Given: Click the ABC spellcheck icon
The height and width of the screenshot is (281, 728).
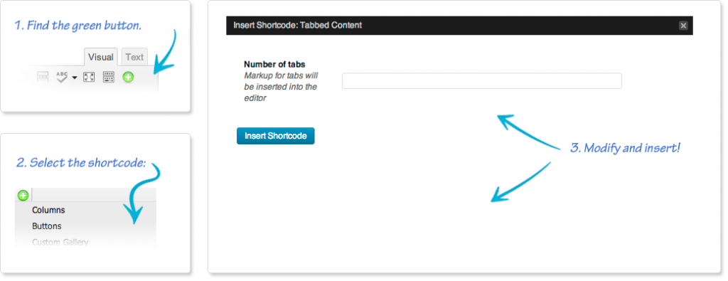Looking at the screenshot, I should 62,77.
